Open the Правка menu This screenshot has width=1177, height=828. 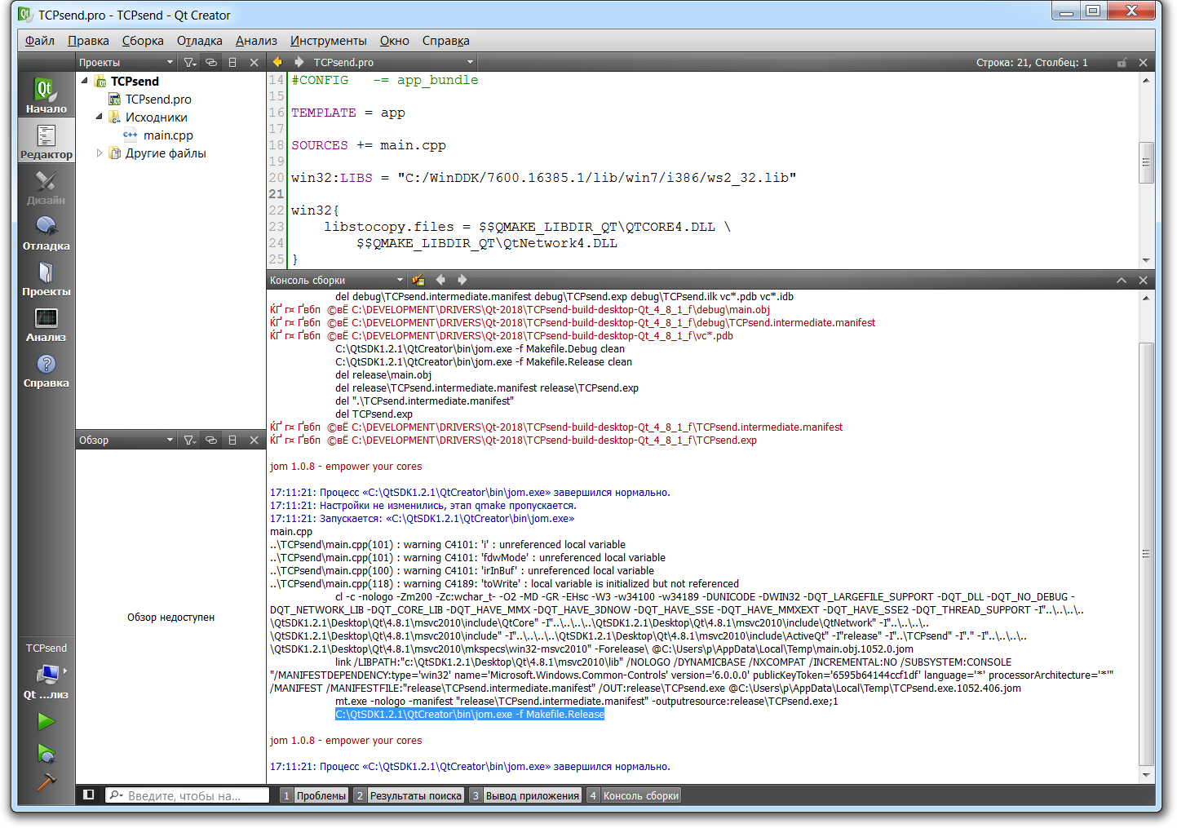tap(88, 41)
